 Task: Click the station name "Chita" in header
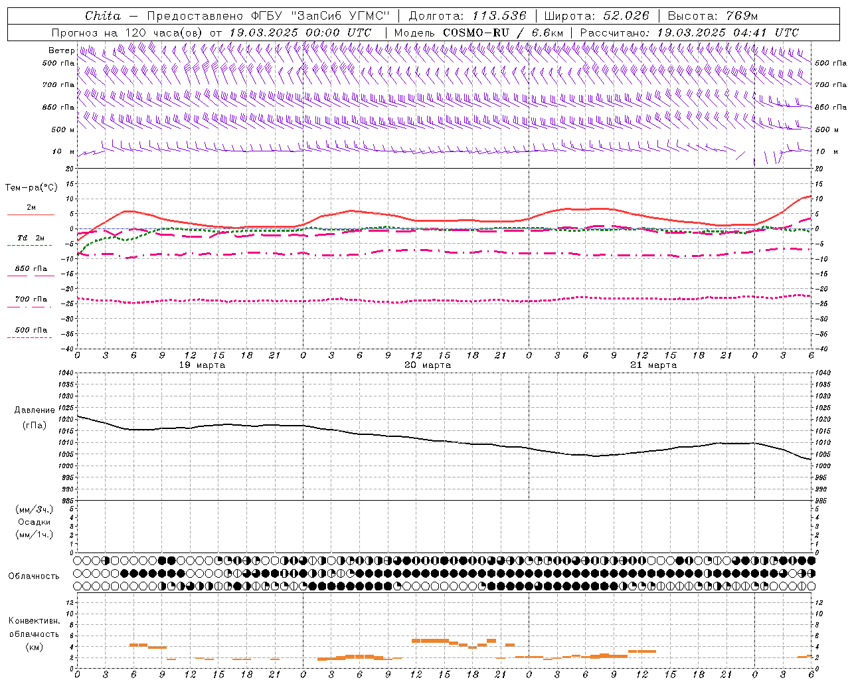click(103, 16)
